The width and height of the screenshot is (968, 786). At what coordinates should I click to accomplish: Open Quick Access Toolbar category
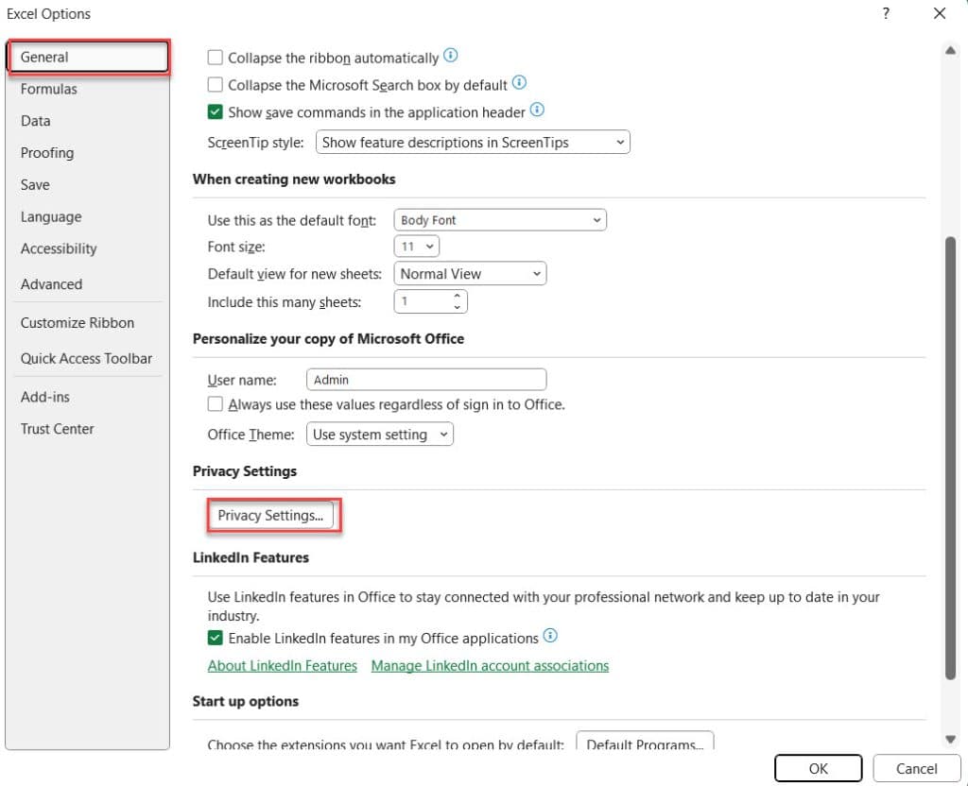pos(86,358)
